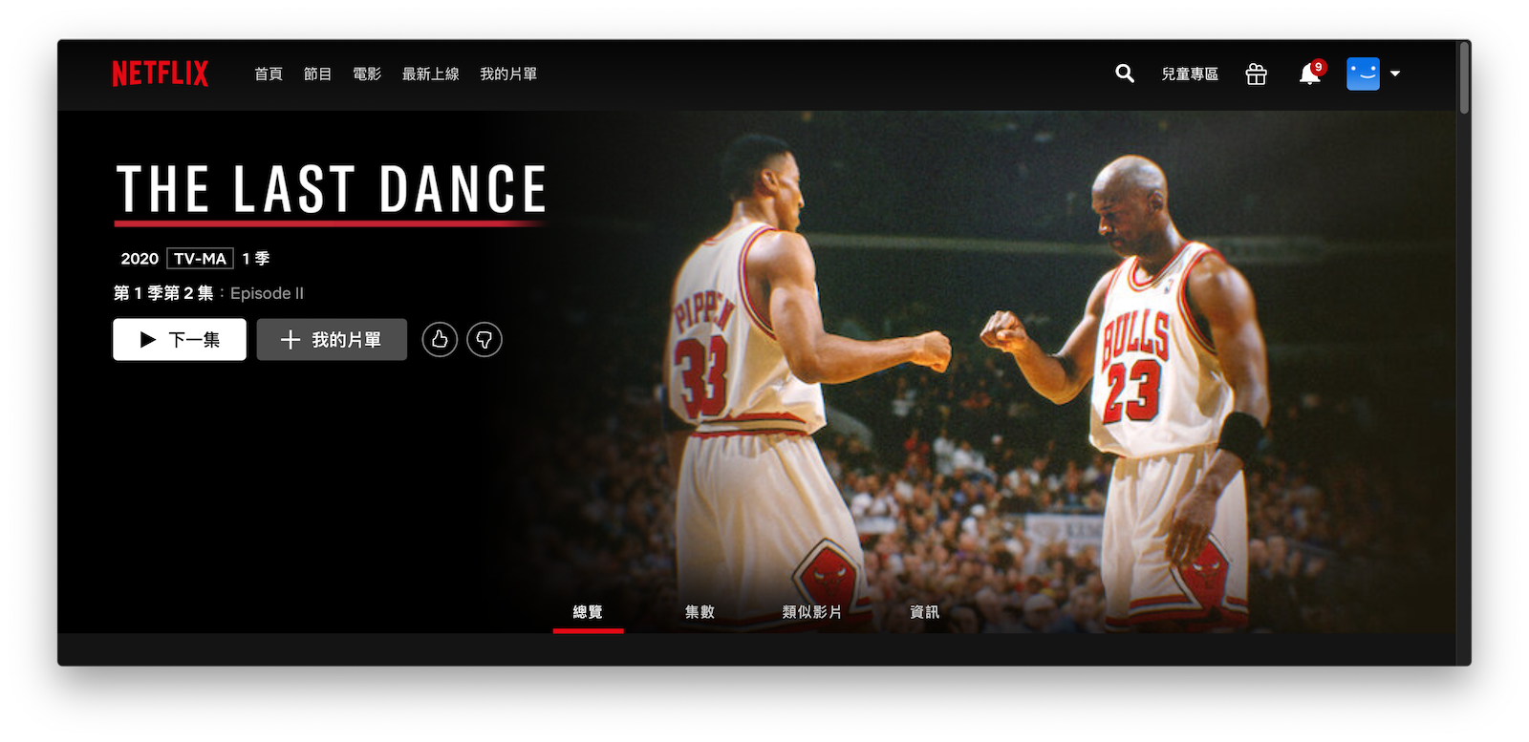Open 我的片單 in the top navigation
The image size is (1529, 742).
tap(508, 74)
